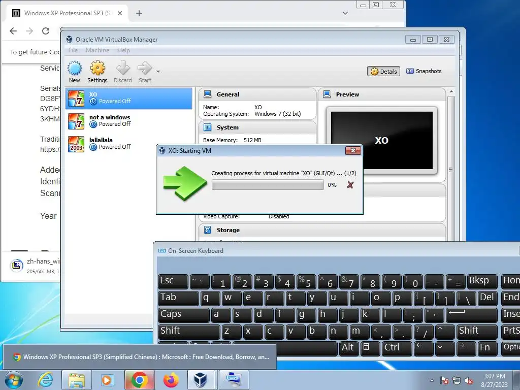Click the Bksp key on On-Screen Keyboard
Viewport: 520px width, 390px height.
[x=482, y=281]
